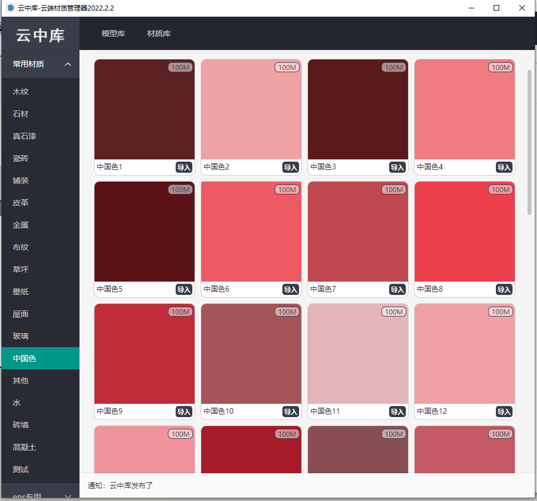The width and height of the screenshot is (537, 501).
Task: Pick the 中国色1 dark maroon swatch
Action: pos(145,109)
